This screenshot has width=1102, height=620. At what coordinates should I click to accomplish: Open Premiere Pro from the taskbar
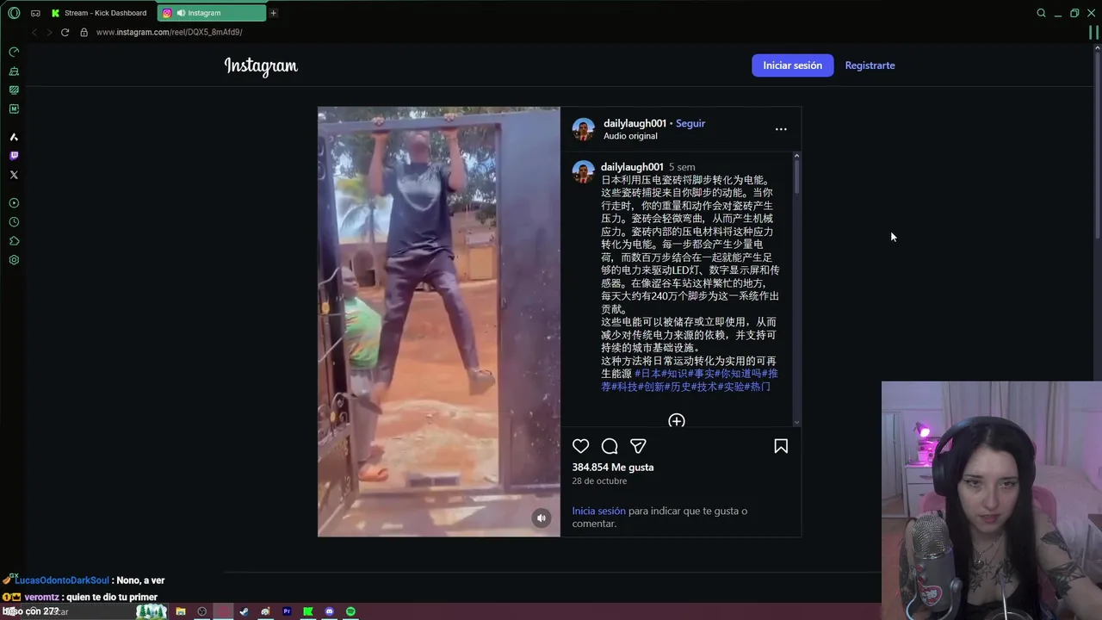coord(287,611)
